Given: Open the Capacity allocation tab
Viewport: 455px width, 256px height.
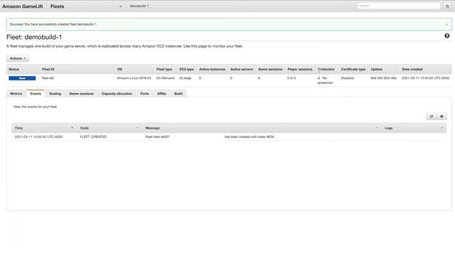Looking at the screenshot, I should point(117,94).
